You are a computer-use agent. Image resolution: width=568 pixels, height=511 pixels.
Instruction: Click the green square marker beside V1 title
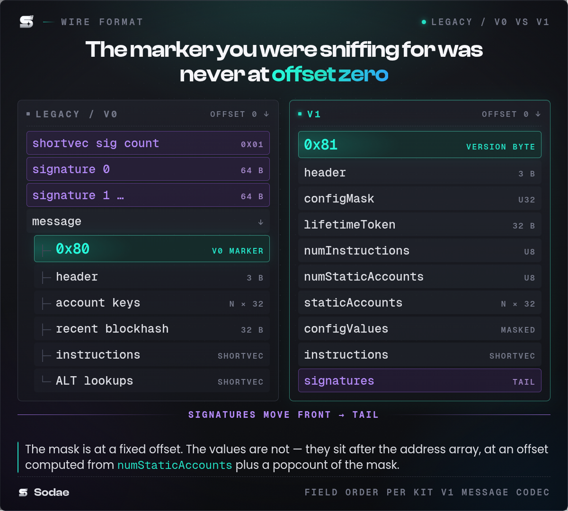(x=300, y=114)
